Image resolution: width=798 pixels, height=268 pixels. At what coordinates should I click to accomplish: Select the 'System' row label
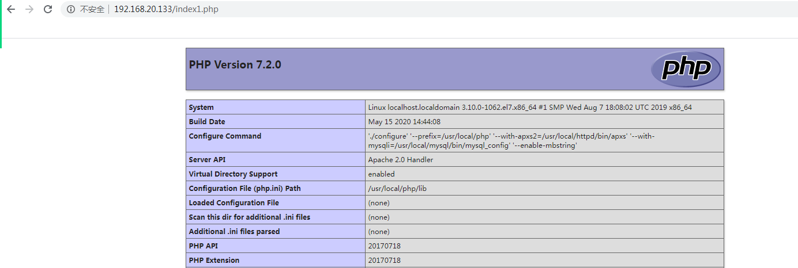coord(201,108)
